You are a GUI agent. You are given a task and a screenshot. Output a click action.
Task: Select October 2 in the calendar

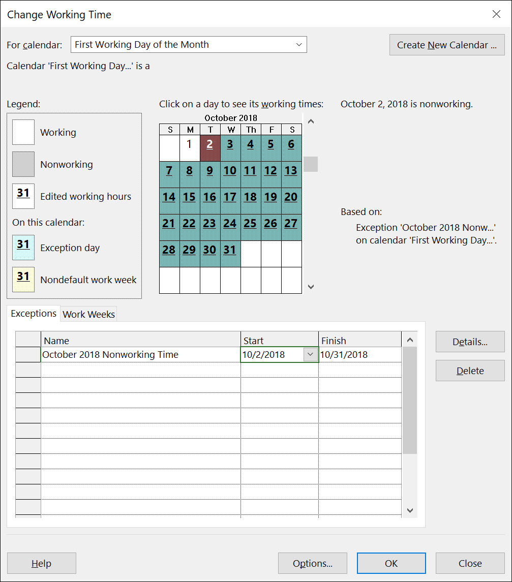[x=210, y=148]
